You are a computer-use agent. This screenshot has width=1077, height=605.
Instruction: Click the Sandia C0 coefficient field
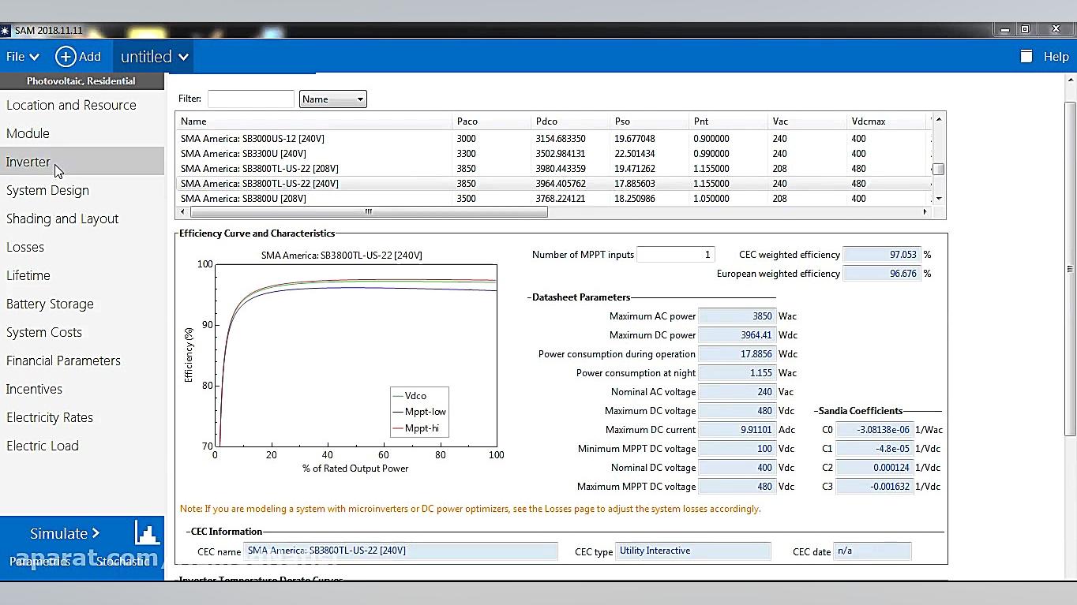point(873,430)
